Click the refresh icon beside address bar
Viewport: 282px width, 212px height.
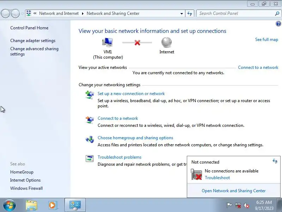coord(190,13)
